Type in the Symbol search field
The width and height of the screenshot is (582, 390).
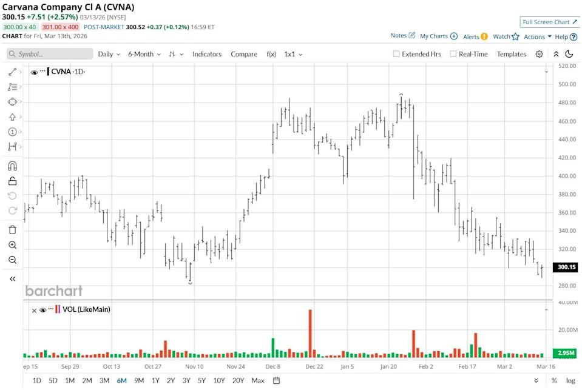tap(50, 54)
